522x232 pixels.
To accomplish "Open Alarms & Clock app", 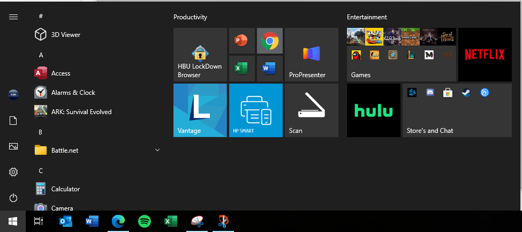I will click(x=96, y=93).
